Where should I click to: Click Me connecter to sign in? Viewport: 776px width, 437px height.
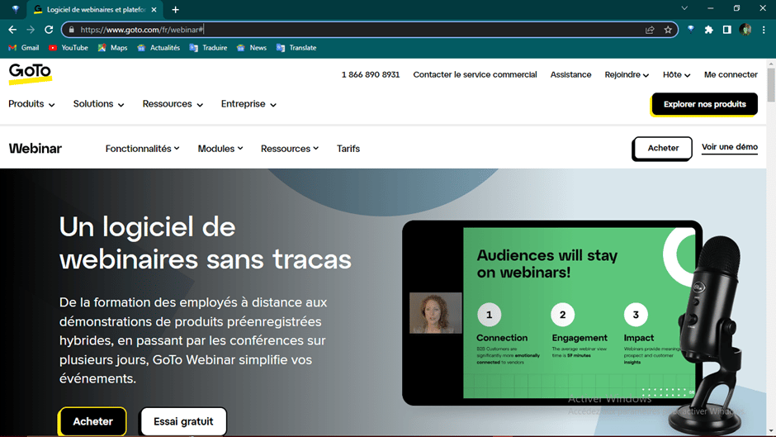[x=731, y=75]
